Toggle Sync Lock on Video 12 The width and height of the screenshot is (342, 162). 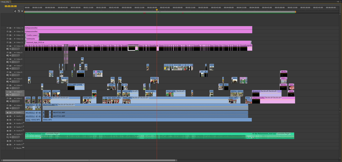click(x=11, y=39)
